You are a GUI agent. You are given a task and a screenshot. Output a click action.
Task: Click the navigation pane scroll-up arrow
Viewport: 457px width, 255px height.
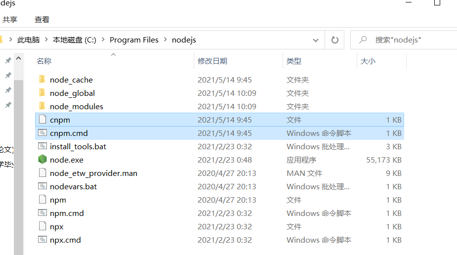tap(19, 58)
